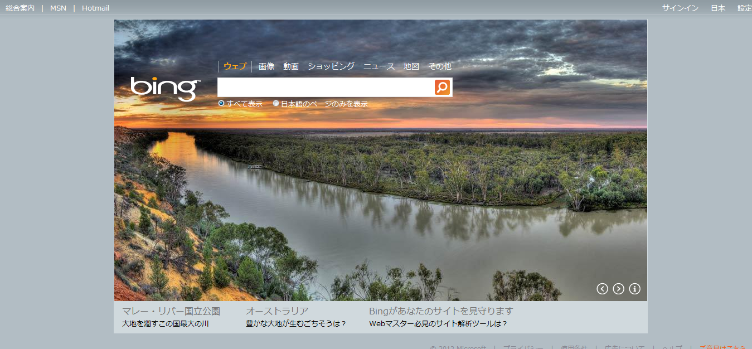
Task: Open the マレー・リバー国立公園 link
Action: (x=171, y=311)
